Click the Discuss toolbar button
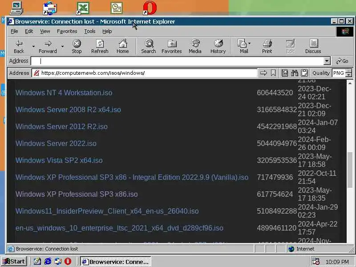356x267 pixels. (313, 47)
